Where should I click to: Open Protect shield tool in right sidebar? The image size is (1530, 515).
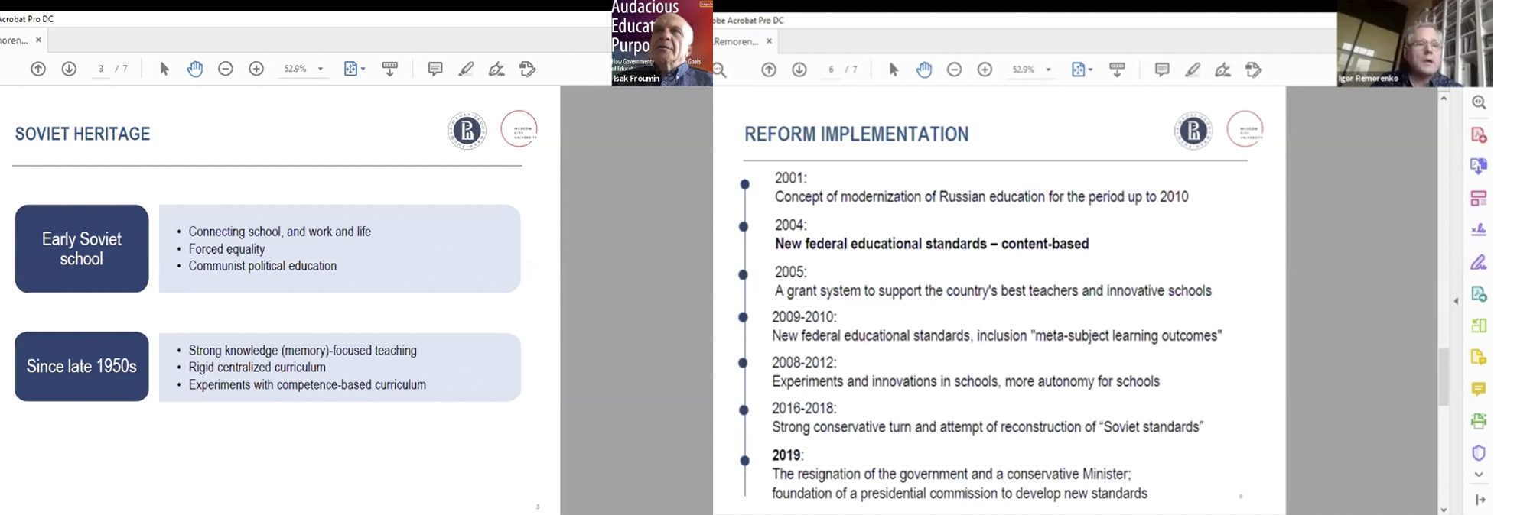1479,453
